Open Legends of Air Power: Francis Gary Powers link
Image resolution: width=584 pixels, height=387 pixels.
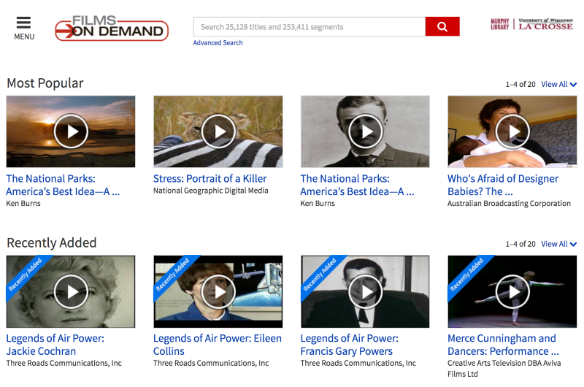[350, 345]
